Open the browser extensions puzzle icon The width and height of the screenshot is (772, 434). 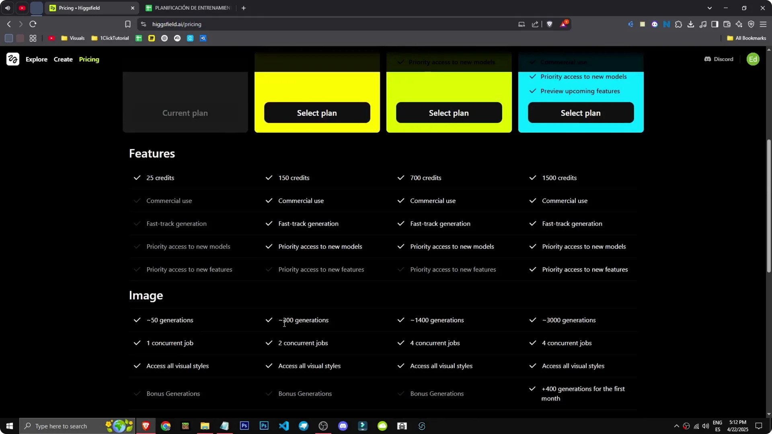pyautogui.click(x=679, y=24)
